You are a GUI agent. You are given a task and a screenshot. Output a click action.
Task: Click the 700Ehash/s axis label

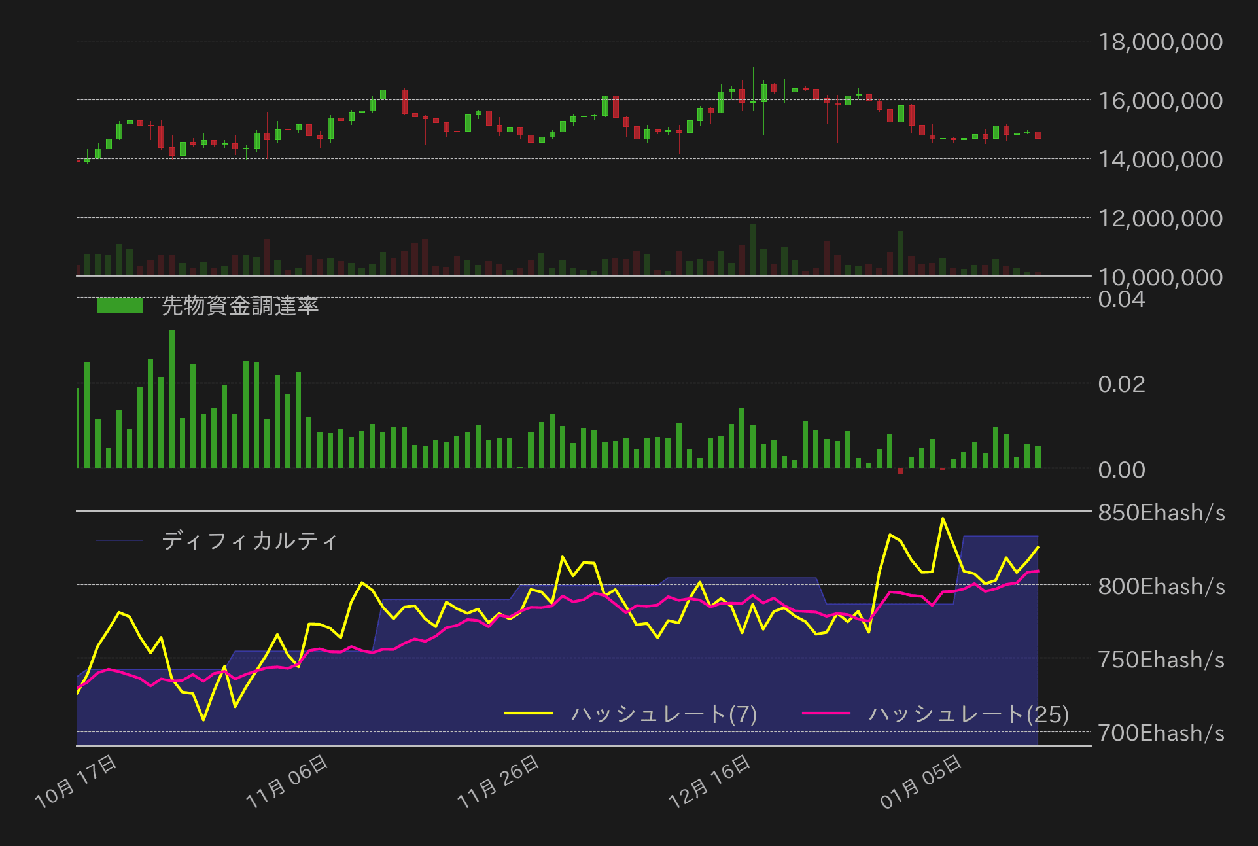point(1161,733)
